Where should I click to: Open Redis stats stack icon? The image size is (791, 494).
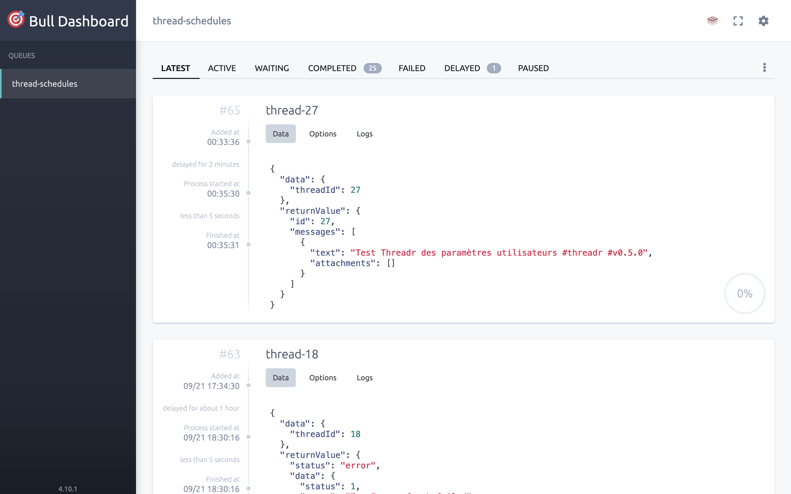click(x=712, y=21)
